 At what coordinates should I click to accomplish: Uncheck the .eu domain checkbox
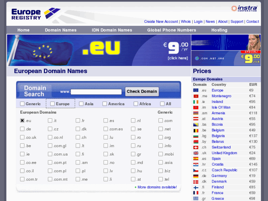click(22, 121)
